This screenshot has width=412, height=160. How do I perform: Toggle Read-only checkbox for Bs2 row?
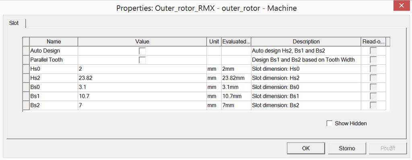[373, 105]
